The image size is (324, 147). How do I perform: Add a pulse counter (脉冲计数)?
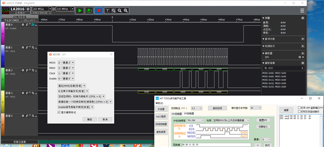[x=303, y=39]
